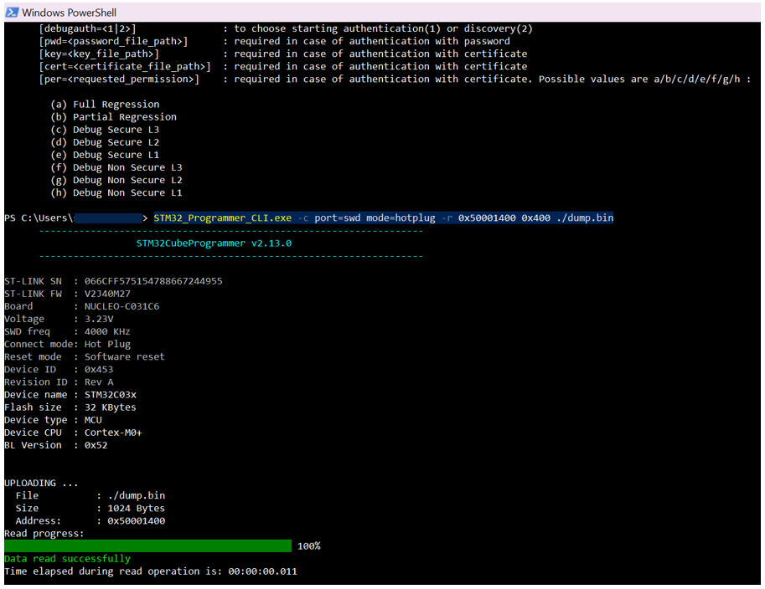Image resolution: width=765 pixels, height=589 pixels.
Task: Click the "(c) Debug Secure L3" line
Action: [105, 130]
